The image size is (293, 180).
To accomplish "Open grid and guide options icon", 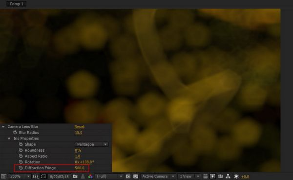I will pyautogui.click(x=35, y=177).
